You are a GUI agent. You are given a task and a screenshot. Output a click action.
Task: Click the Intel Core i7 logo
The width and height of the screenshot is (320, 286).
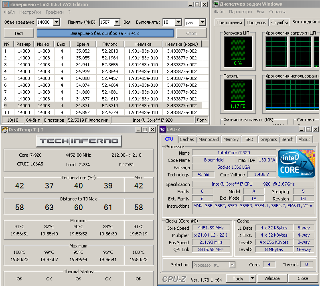[x=296, y=163]
